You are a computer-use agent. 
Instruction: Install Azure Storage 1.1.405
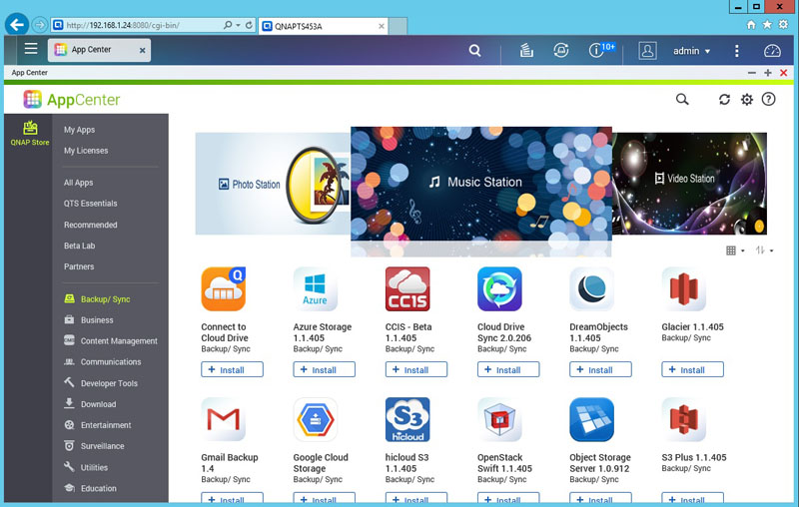(x=324, y=369)
